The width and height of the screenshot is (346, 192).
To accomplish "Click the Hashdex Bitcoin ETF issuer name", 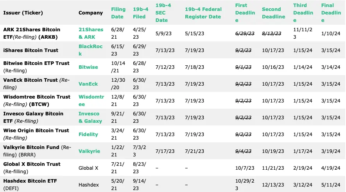I will pyautogui.click(x=30, y=181).
